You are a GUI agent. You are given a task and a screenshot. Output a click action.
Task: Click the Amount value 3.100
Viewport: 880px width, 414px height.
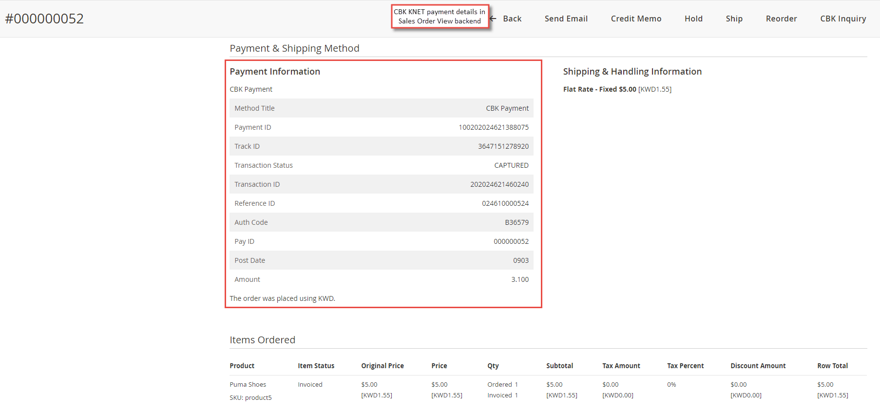(x=520, y=279)
